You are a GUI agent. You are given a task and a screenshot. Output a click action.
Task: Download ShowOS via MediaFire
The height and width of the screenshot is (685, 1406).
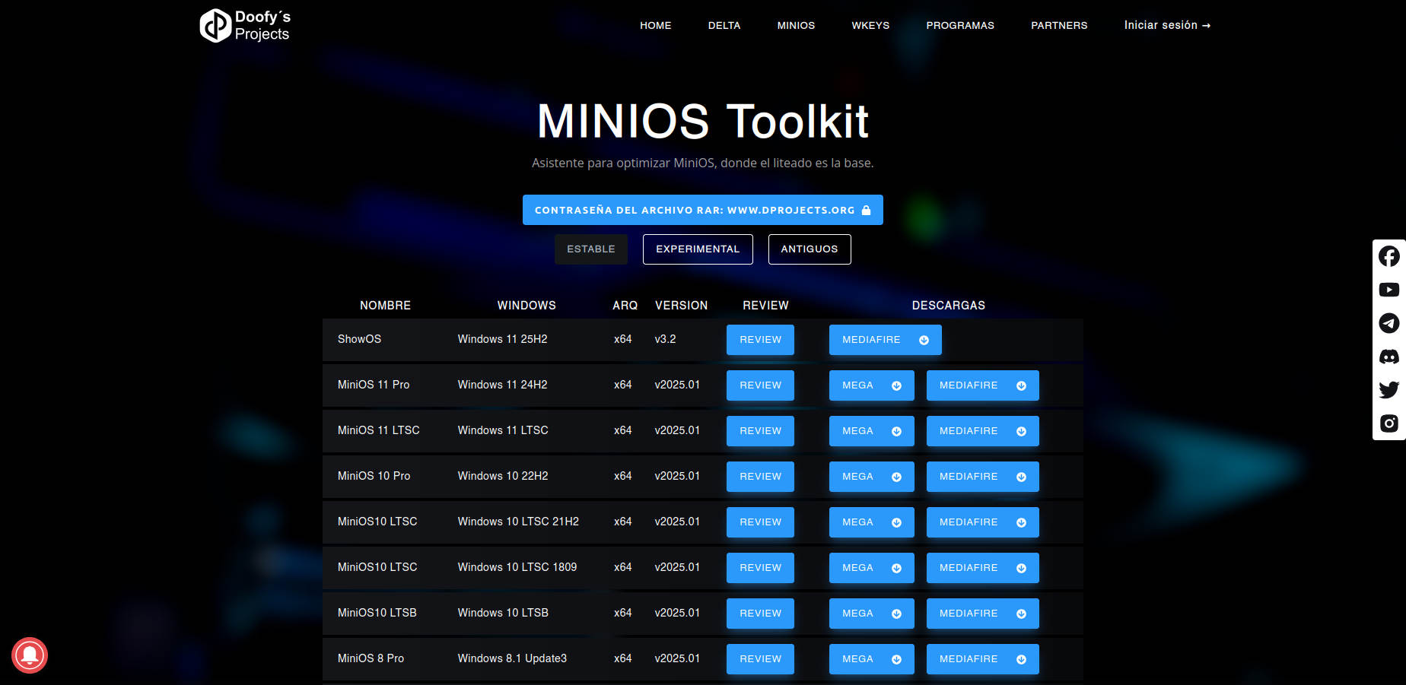pyautogui.click(x=885, y=340)
